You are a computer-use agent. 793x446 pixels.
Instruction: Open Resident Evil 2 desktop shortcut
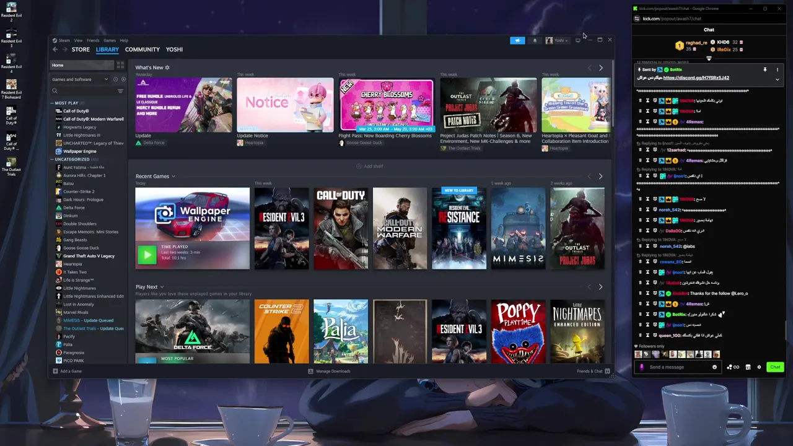pyautogui.click(x=11, y=12)
